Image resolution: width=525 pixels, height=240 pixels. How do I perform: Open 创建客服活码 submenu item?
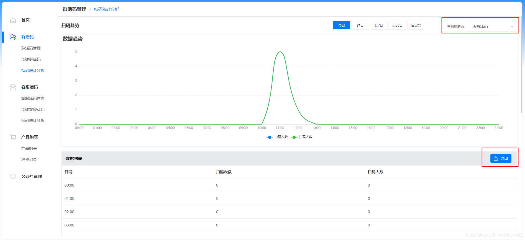(33, 109)
